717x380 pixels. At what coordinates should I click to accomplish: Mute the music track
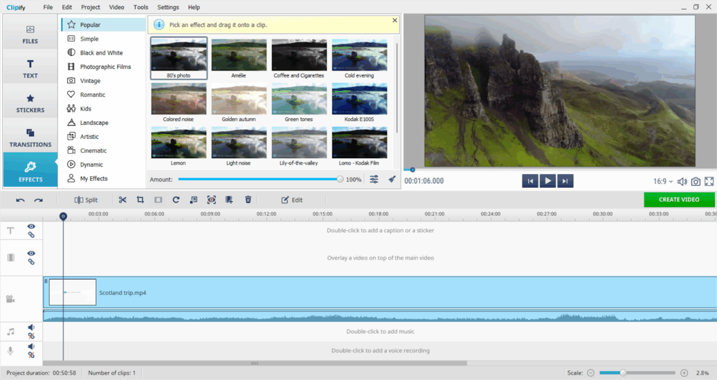pos(31,327)
